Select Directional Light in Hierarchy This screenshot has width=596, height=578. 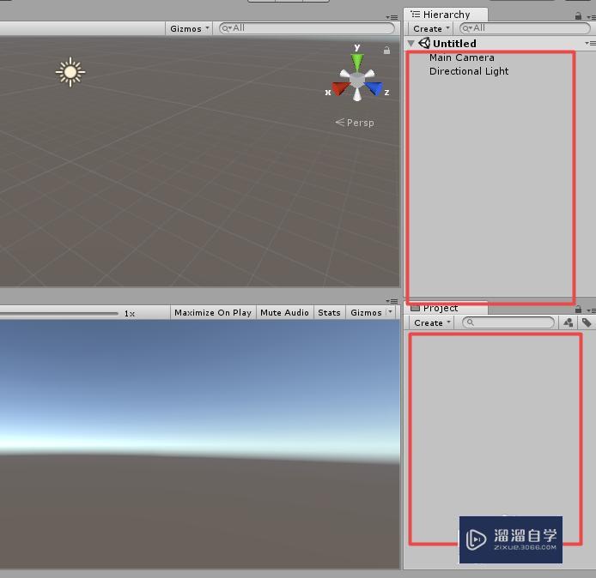[469, 71]
